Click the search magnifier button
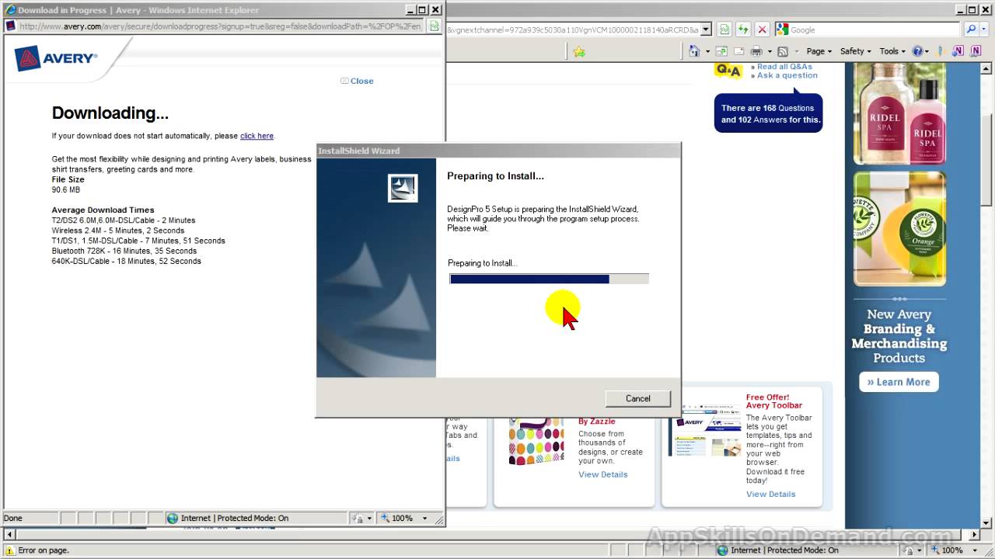Screen dimensions: 995x559 971,30
